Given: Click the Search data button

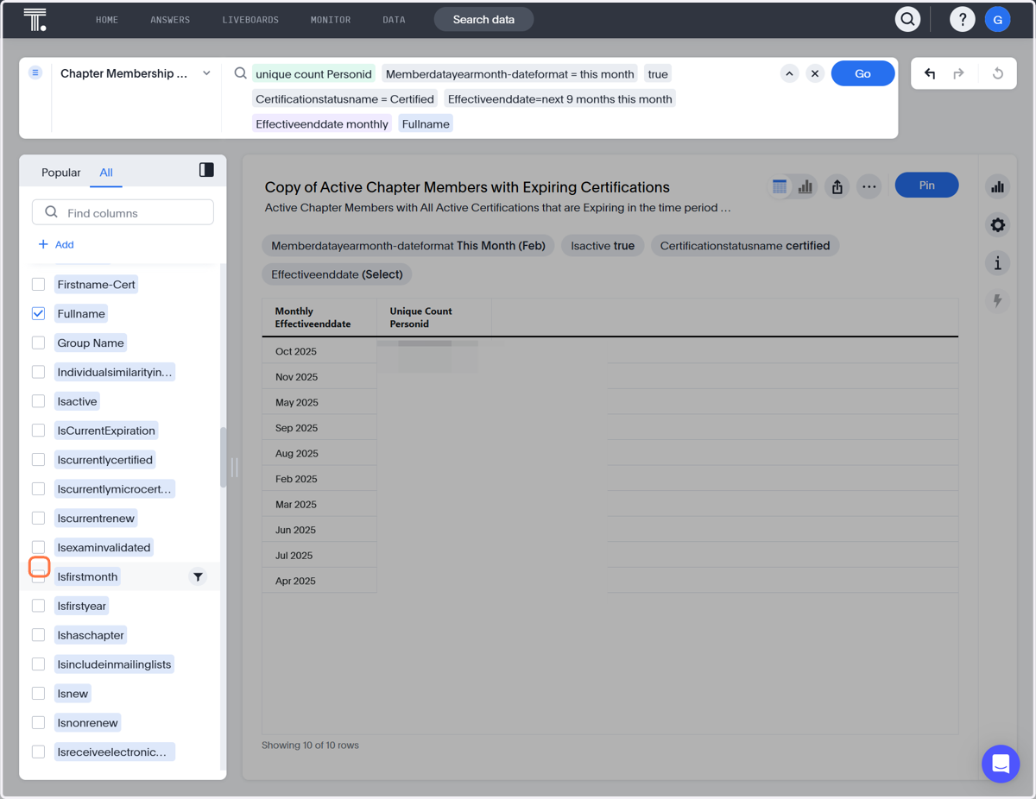Looking at the screenshot, I should click(x=483, y=19).
